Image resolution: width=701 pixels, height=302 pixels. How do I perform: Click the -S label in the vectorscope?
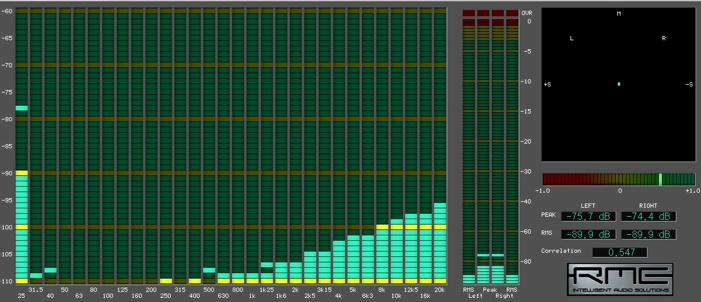point(689,85)
